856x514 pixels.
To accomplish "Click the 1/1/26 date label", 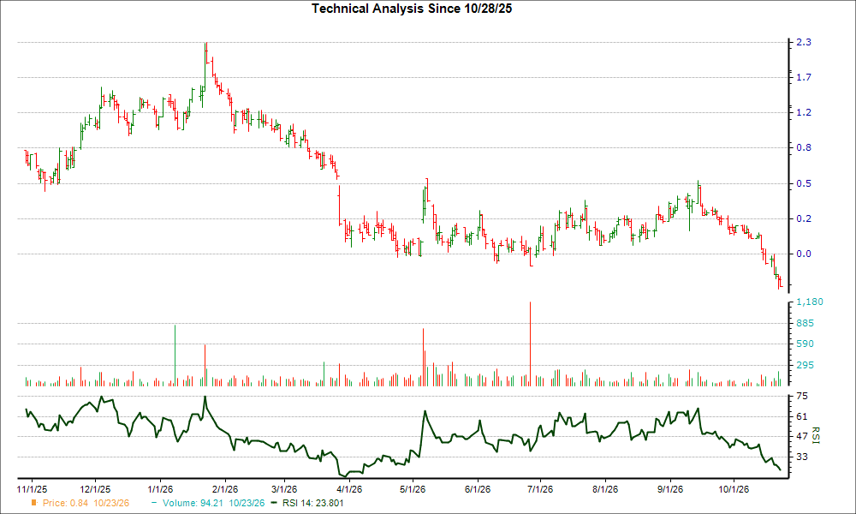I will (x=160, y=489).
